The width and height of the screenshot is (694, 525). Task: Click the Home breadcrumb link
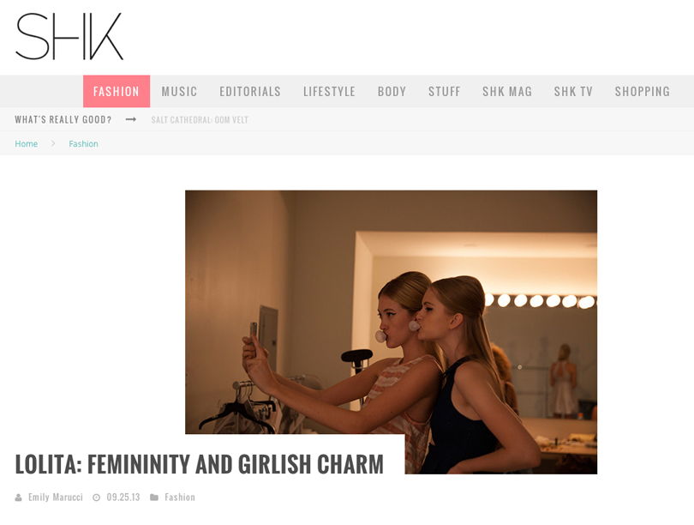26,143
